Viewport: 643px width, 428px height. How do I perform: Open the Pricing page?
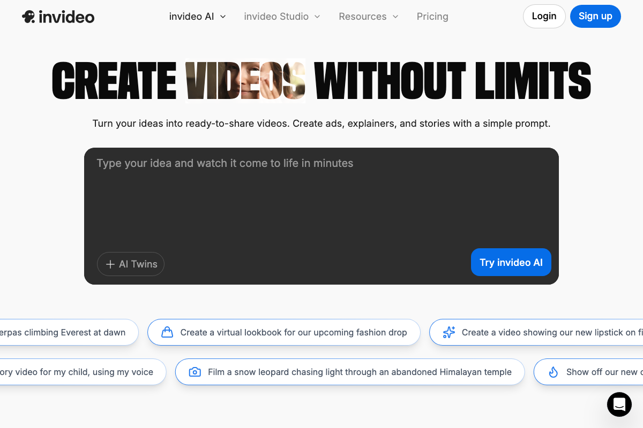click(432, 17)
